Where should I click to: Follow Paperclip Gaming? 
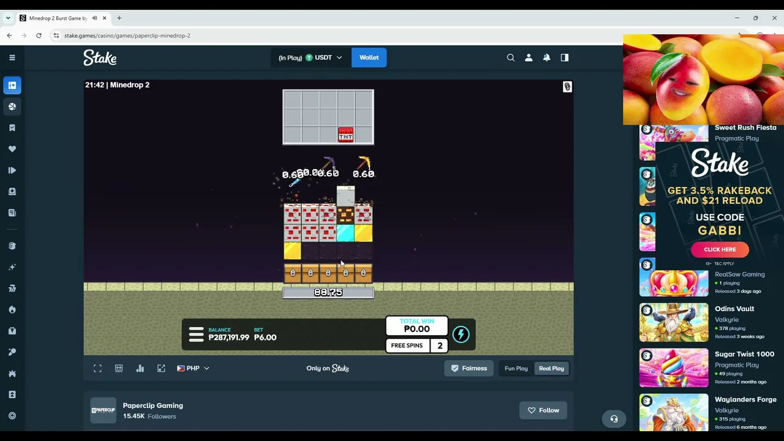pyautogui.click(x=543, y=410)
